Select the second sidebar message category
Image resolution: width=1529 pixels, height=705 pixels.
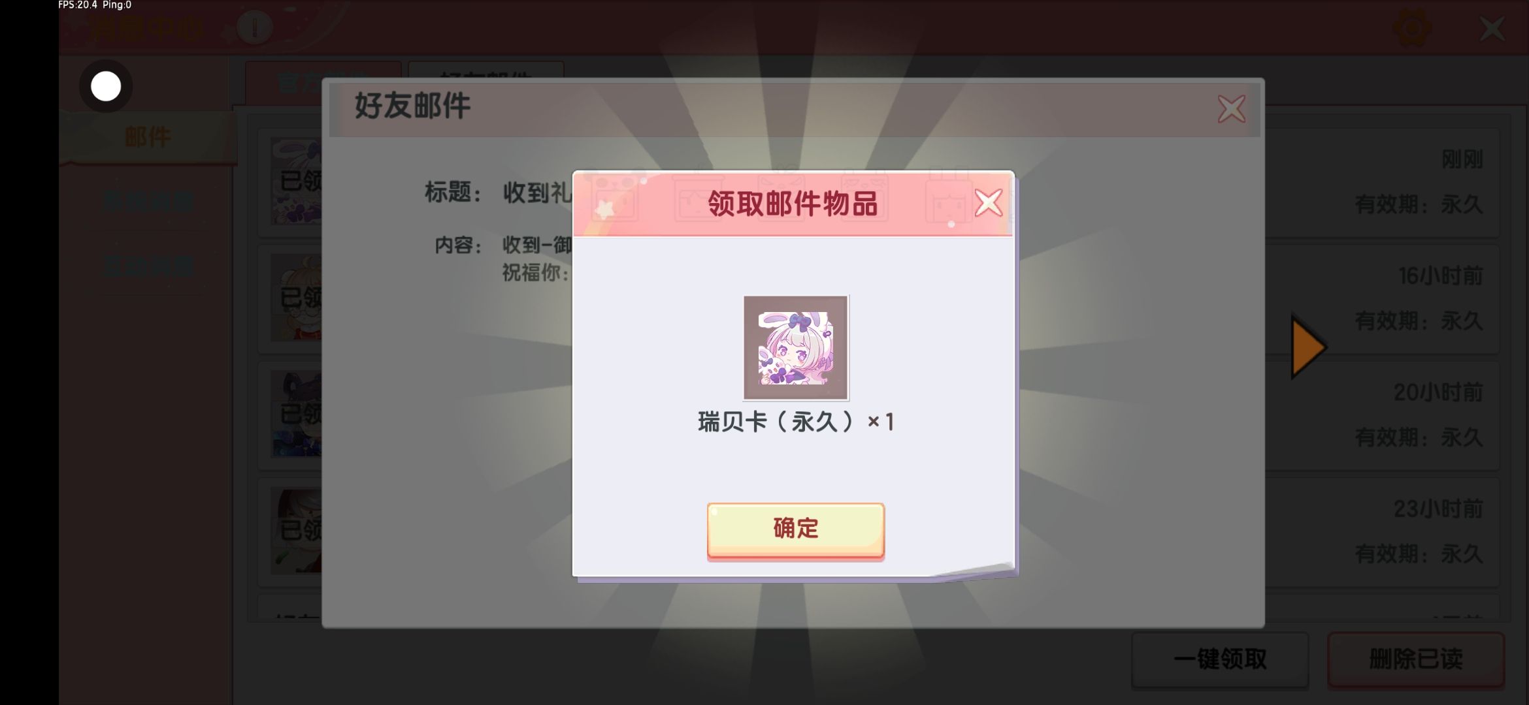pyautogui.click(x=148, y=202)
